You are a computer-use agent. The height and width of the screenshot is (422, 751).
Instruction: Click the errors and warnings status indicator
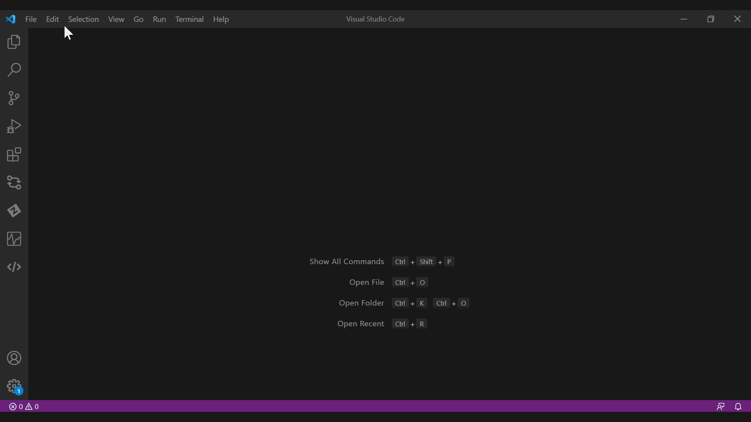tap(24, 406)
